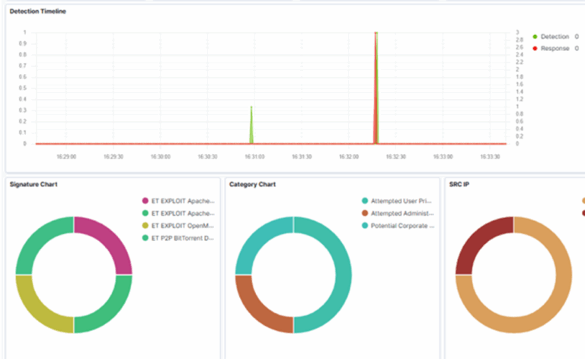Image resolution: width=585 pixels, height=359 pixels.
Task: Click the dark red legend dot in SRC IP
Action: pos(583,213)
